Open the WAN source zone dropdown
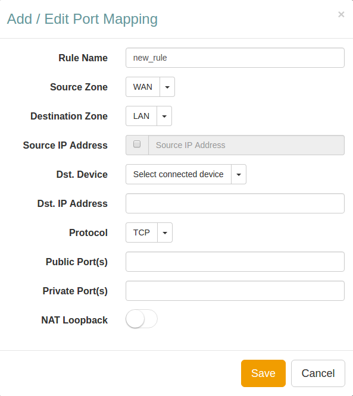 [143, 87]
